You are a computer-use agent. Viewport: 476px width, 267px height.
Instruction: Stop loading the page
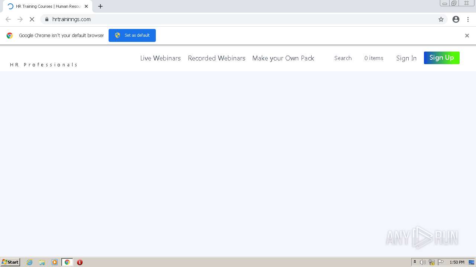pos(32,19)
